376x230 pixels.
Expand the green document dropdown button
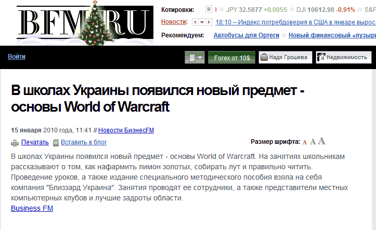click(195, 58)
